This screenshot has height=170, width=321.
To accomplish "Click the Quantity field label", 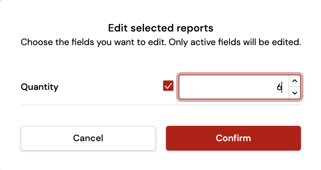I will [40, 87].
